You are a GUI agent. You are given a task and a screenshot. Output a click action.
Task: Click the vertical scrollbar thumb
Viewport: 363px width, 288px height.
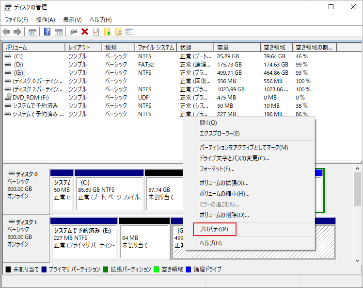point(358,189)
